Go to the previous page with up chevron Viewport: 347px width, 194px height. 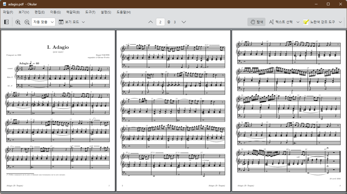point(150,22)
